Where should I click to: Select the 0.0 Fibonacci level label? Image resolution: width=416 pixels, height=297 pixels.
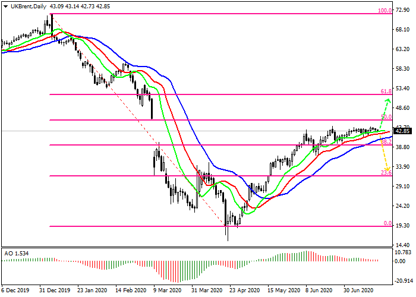coord(387,223)
